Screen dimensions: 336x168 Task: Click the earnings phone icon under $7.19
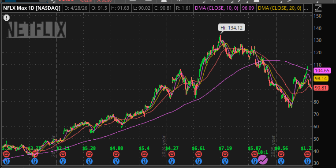(x=225, y=154)
